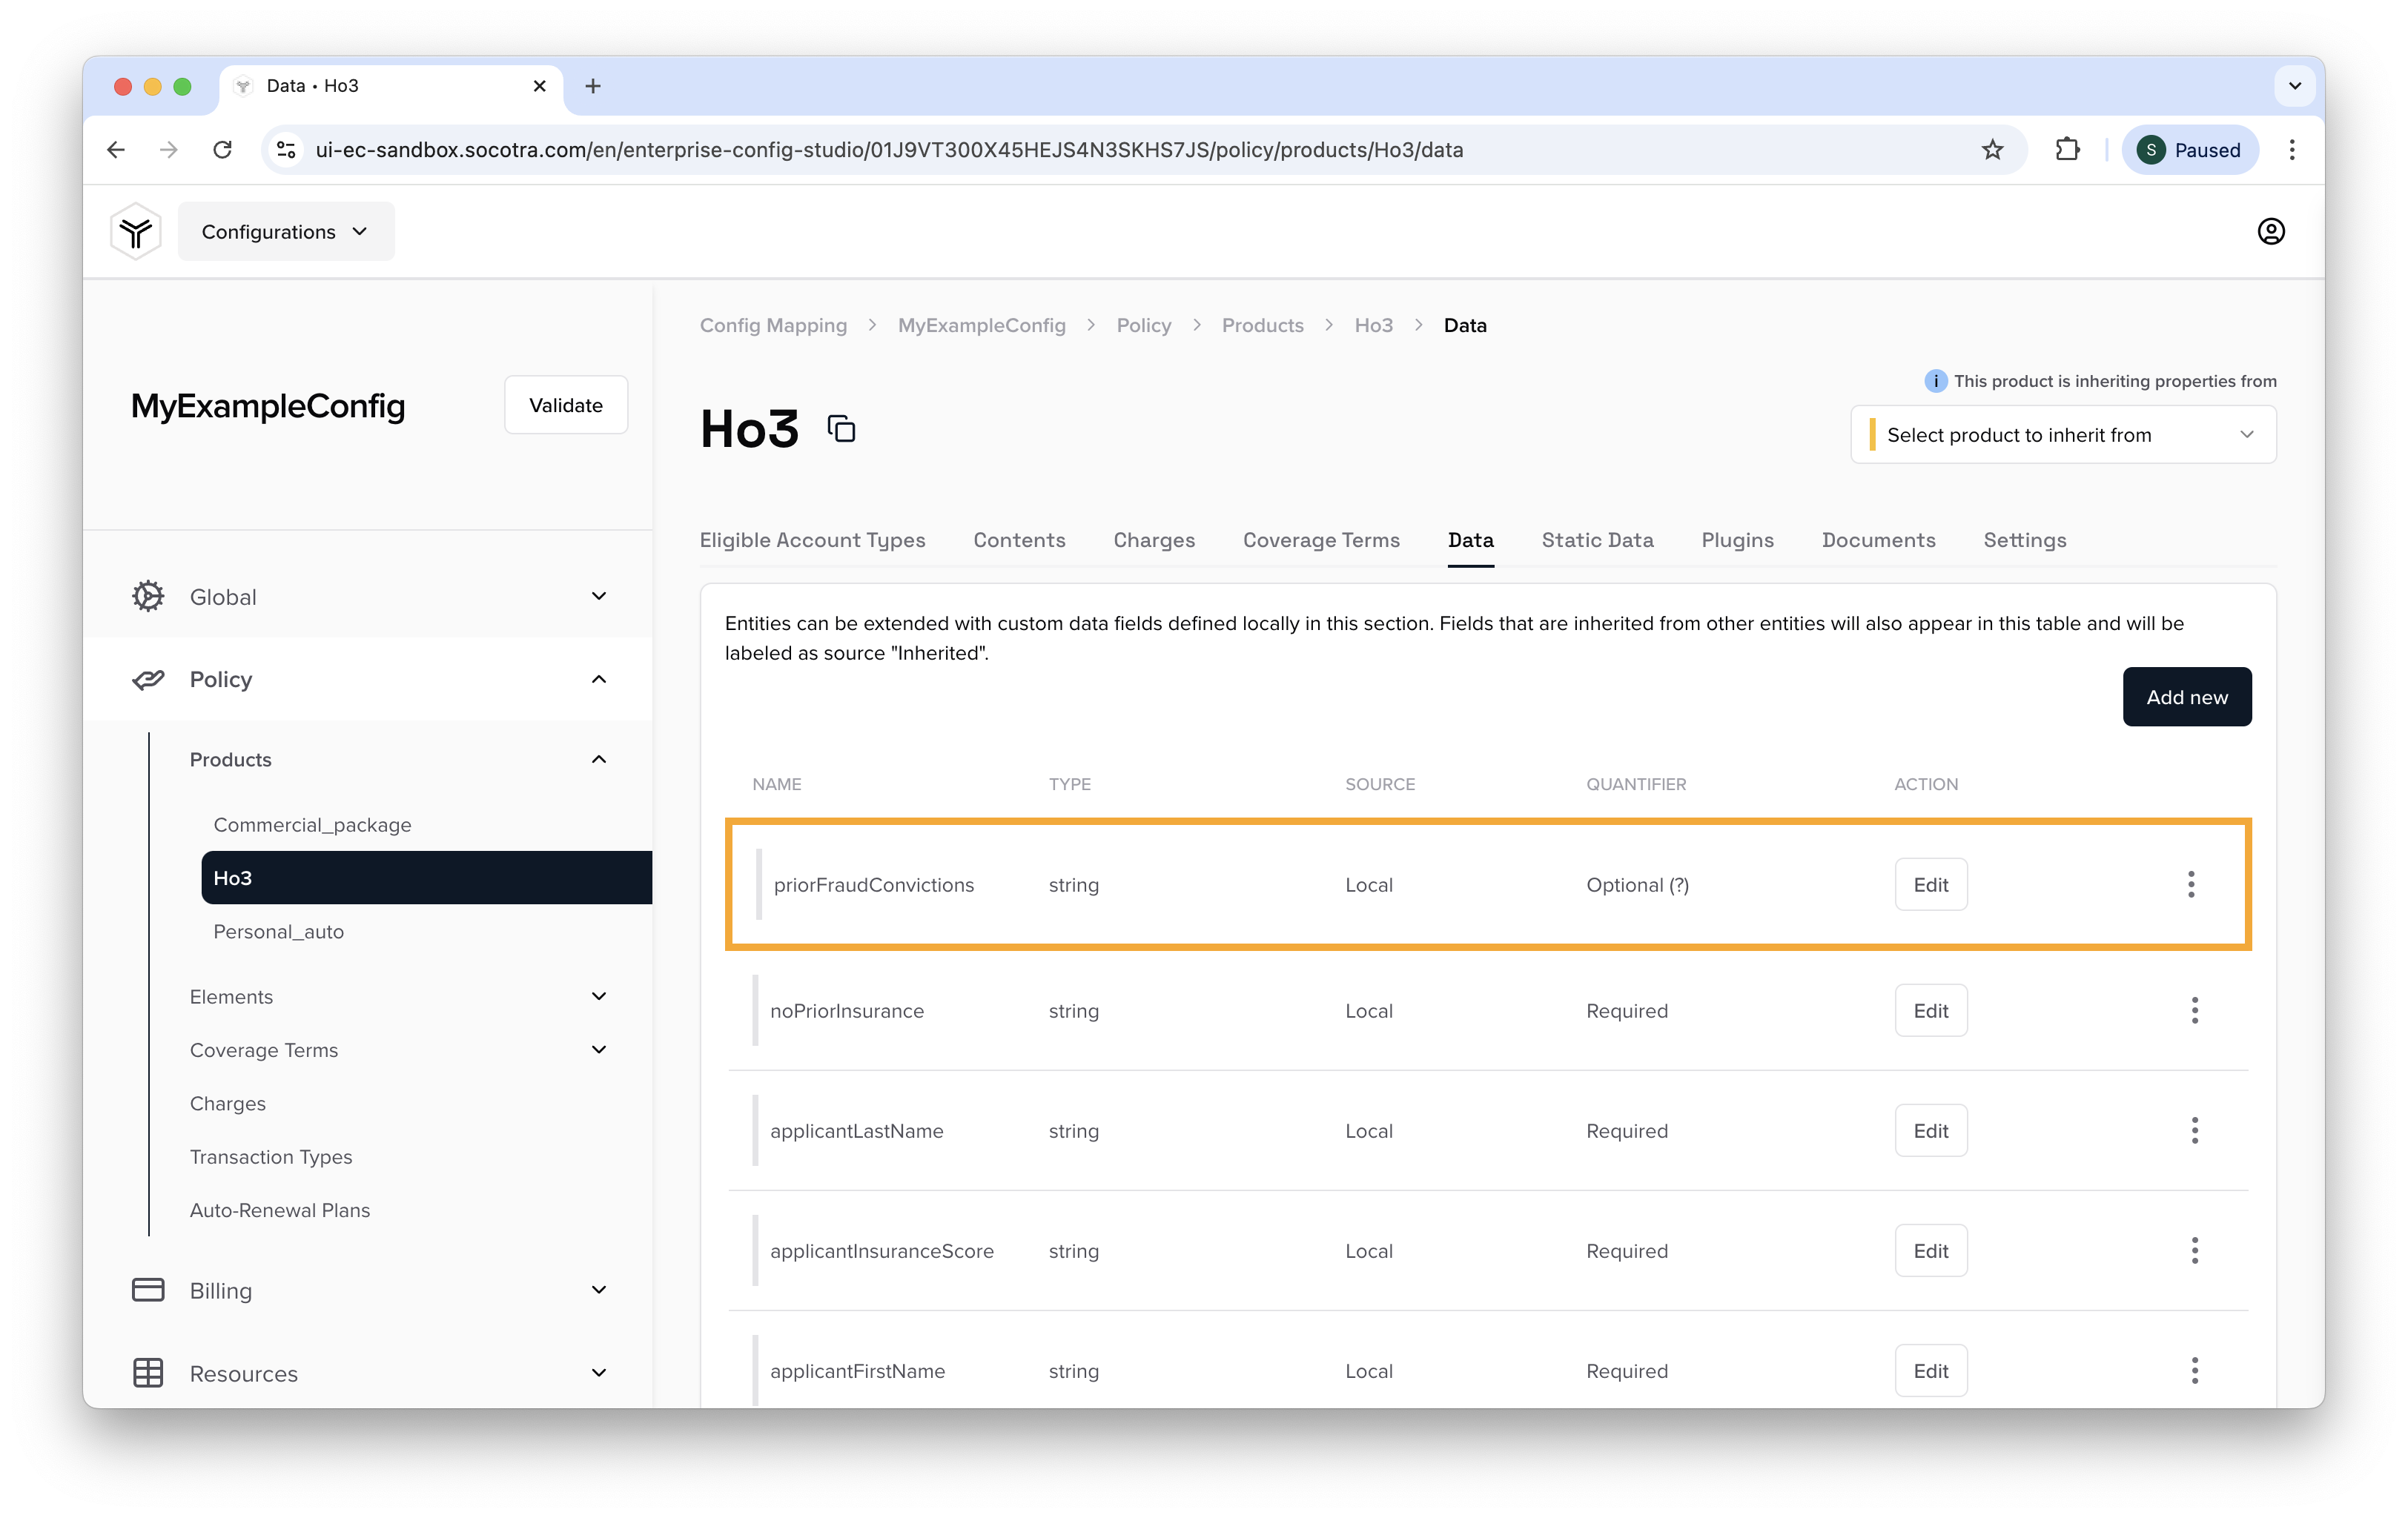Open browser extensions puzzle icon

tap(2067, 149)
